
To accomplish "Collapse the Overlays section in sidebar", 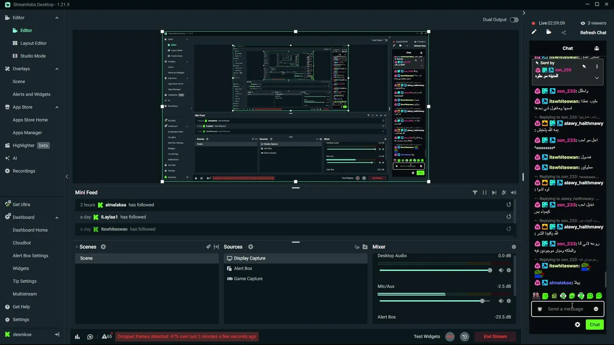I will click(x=57, y=69).
